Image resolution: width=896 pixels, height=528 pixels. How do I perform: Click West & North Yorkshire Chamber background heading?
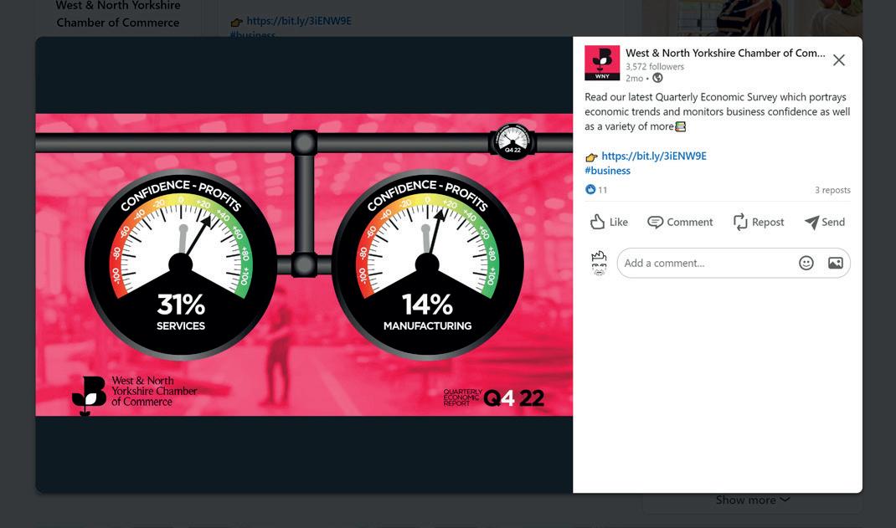(118, 13)
